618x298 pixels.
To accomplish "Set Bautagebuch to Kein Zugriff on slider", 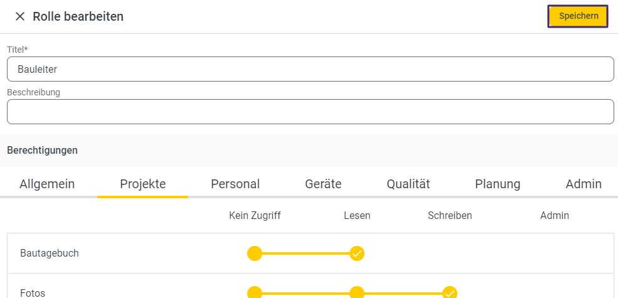I will (255, 253).
